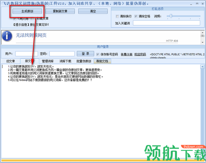This screenshot has height=163, width=206.
Task: Switch to the 管理词库 tab
Action: [x=48, y=61]
